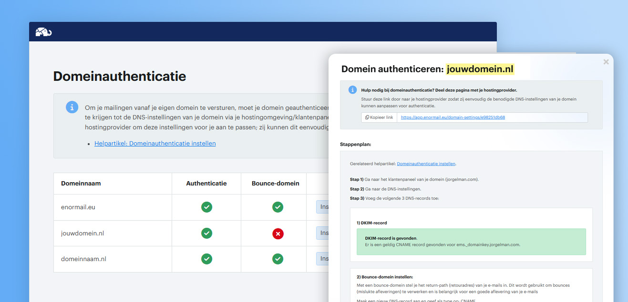Click red Bounce-domein cross for jouwdomein.nl
This screenshot has width=628, height=302.
(x=278, y=234)
